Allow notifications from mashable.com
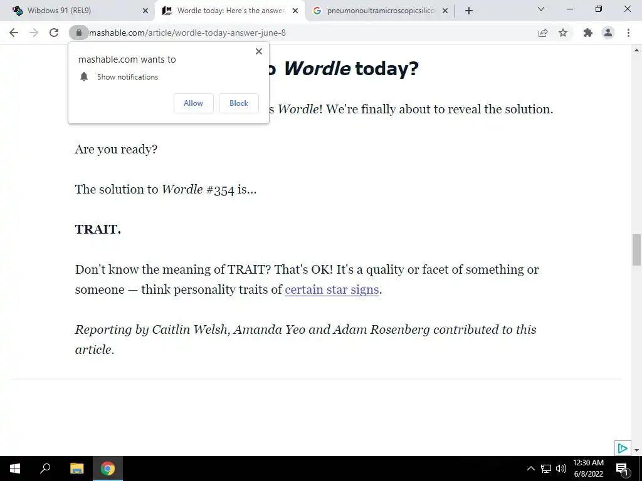Viewport: 642px width, 481px height. coord(193,103)
